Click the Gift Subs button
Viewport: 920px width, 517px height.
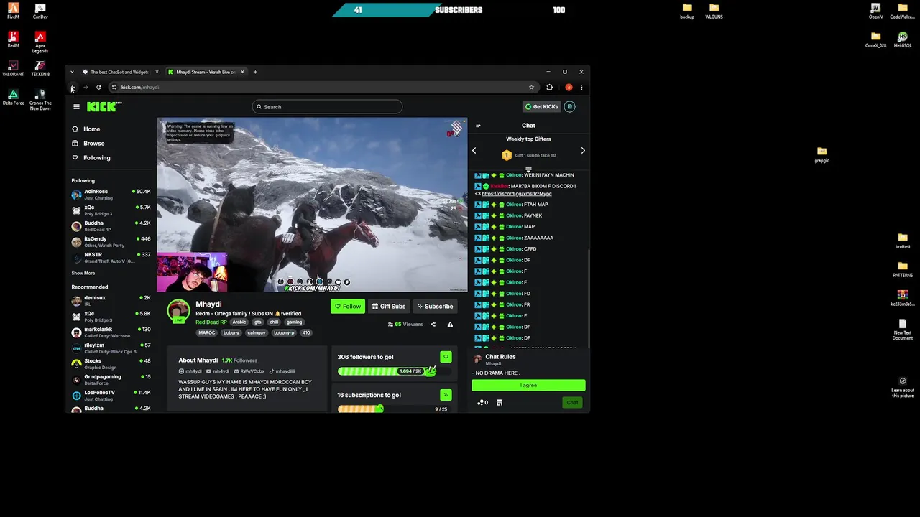click(389, 307)
